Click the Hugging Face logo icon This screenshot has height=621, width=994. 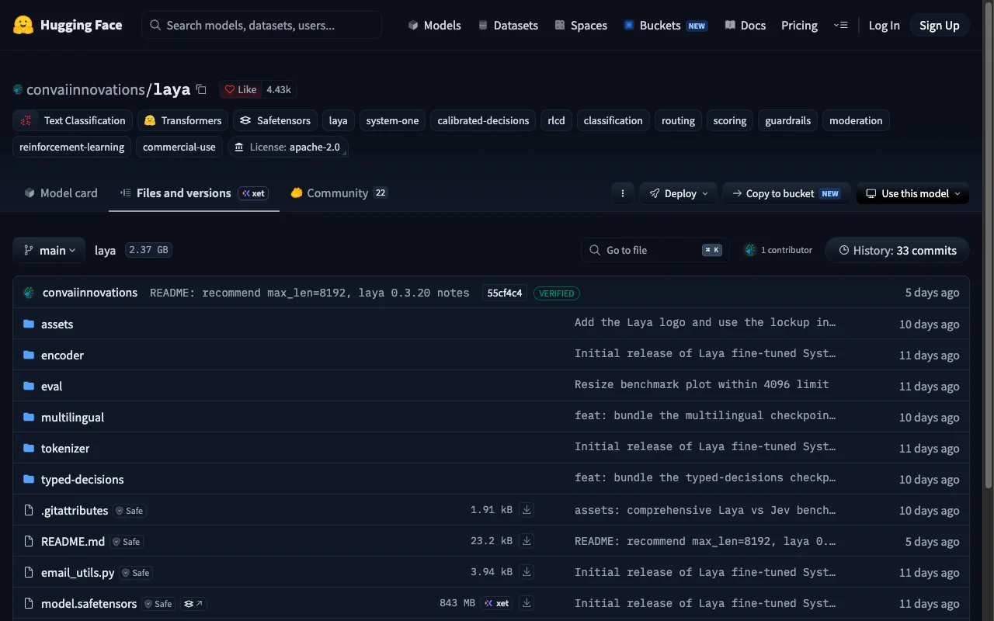point(23,25)
